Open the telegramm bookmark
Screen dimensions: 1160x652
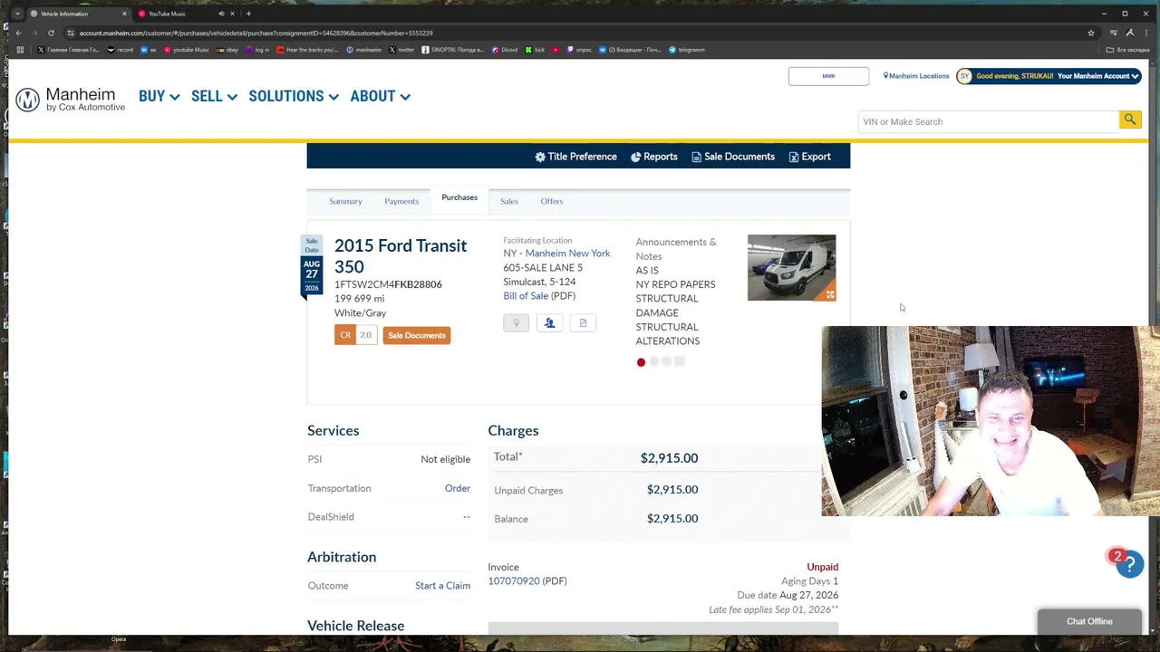point(686,50)
